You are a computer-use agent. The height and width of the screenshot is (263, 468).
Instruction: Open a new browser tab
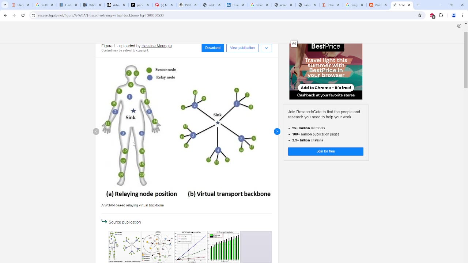418,5
